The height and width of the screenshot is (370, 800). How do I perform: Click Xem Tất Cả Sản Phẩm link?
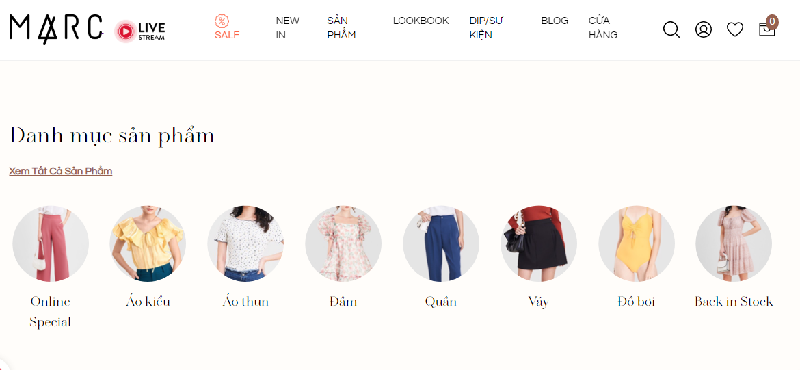tap(61, 171)
